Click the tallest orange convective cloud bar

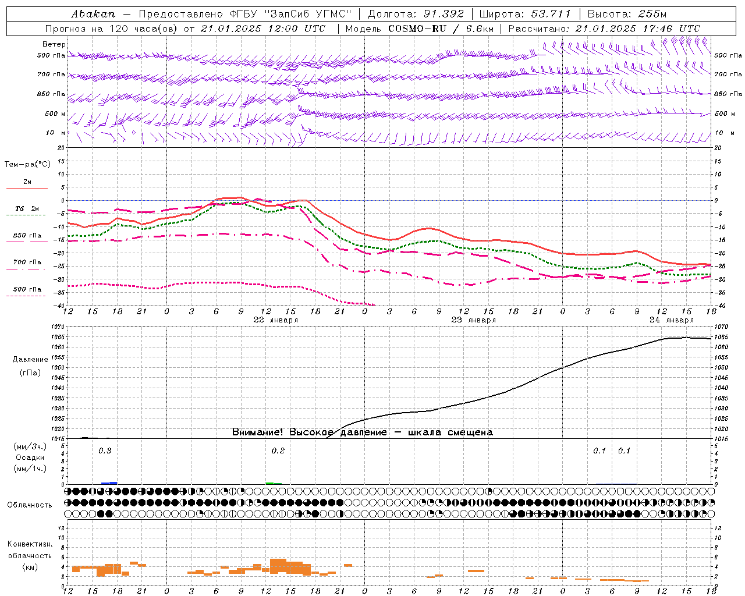coord(278,566)
